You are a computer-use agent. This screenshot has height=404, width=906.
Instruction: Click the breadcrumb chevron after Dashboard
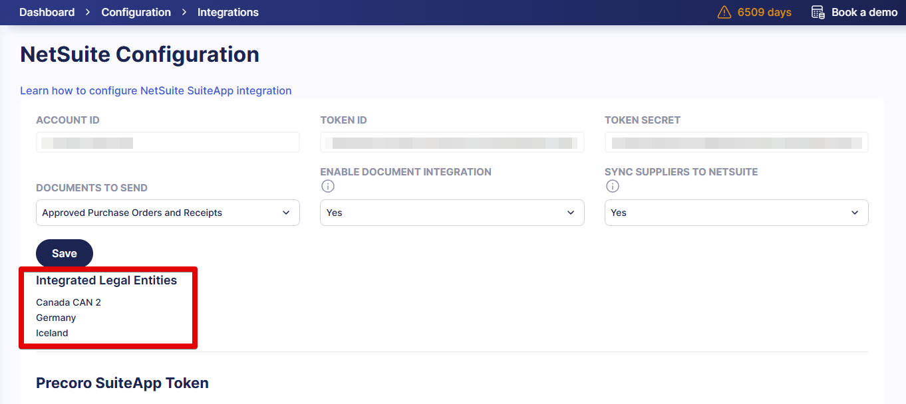tap(88, 12)
